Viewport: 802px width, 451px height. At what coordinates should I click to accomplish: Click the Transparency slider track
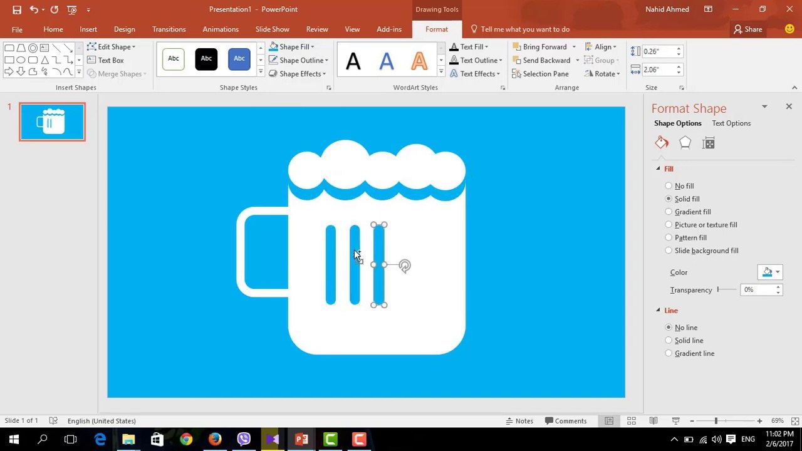point(727,289)
